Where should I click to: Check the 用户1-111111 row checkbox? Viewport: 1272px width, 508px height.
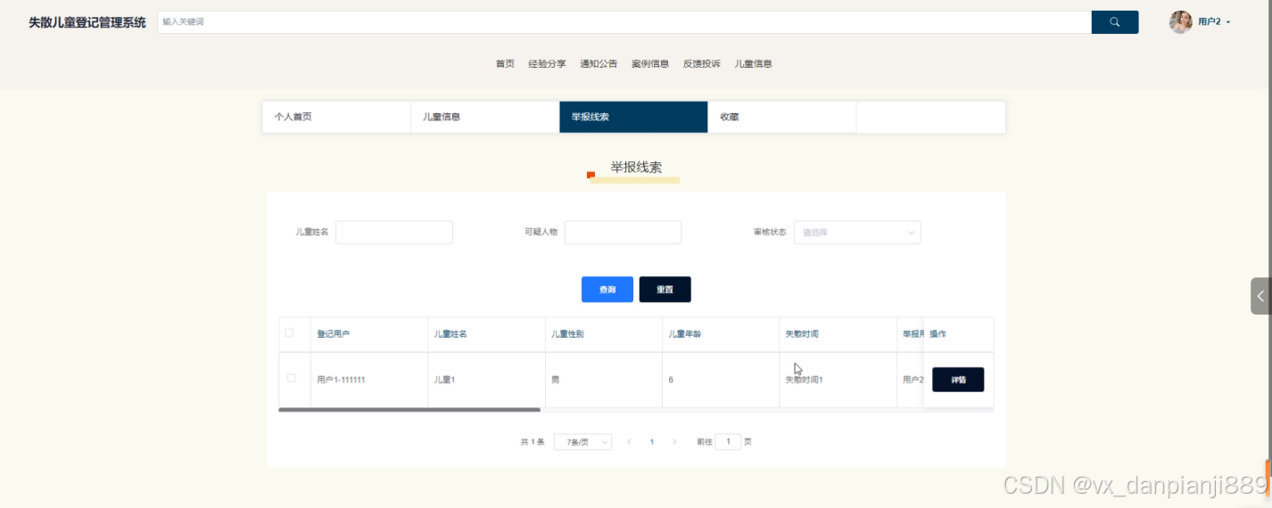tap(291, 379)
